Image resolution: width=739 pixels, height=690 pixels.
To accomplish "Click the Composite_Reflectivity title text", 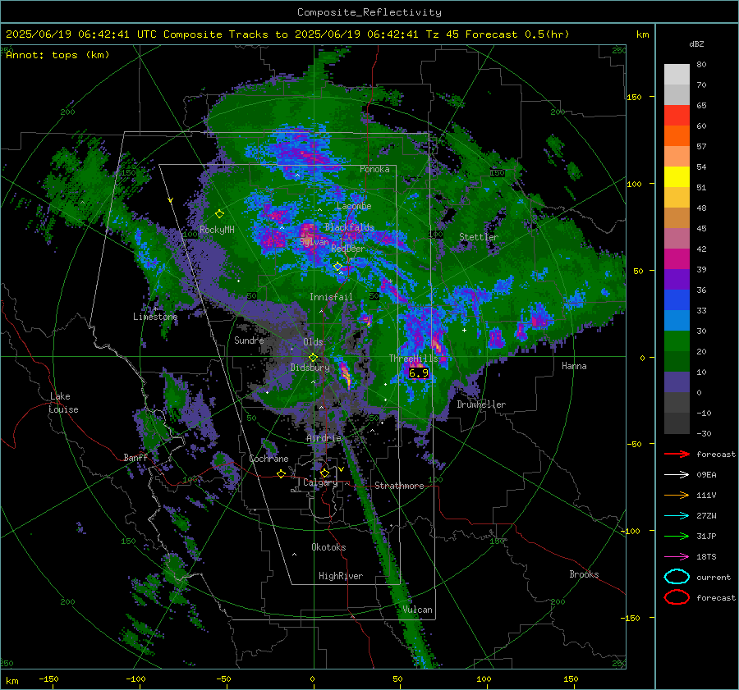I will (x=369, y=12).
